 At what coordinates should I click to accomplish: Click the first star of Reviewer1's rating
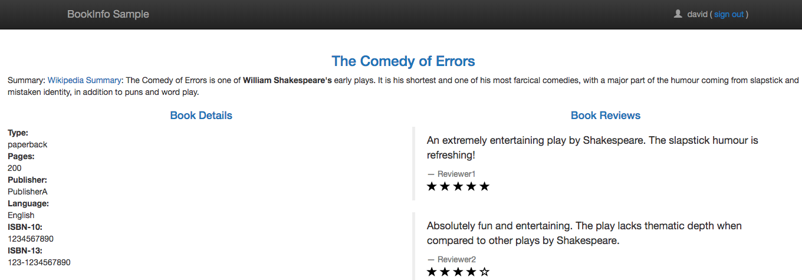432,187
